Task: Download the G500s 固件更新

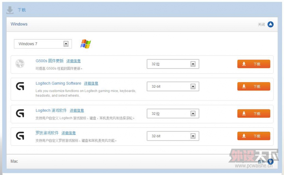Action: pos(253,64)
